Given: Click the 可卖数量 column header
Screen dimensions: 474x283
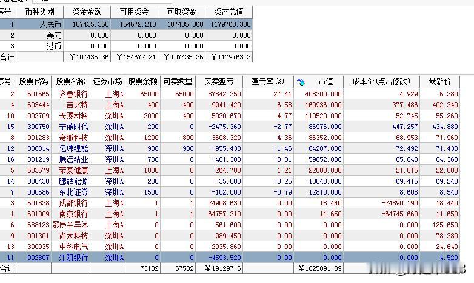Looking at the screenshot, I should coord(178,82).
